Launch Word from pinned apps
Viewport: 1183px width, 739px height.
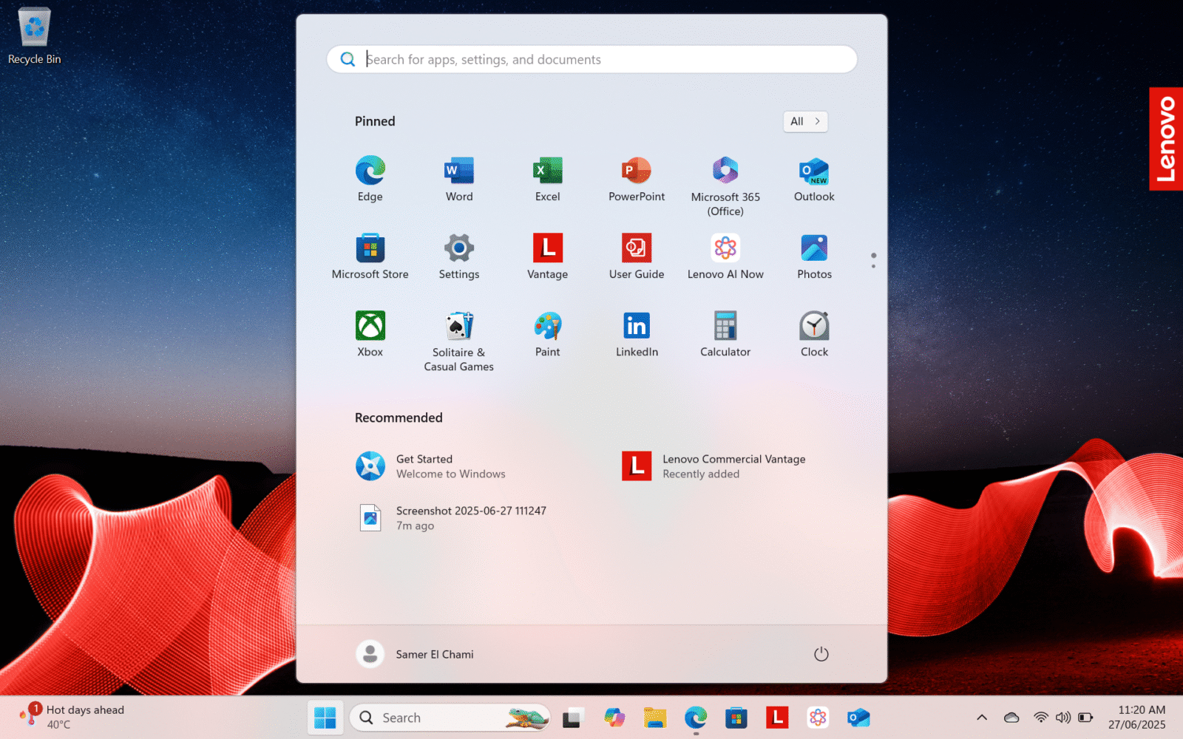(459, 180)
